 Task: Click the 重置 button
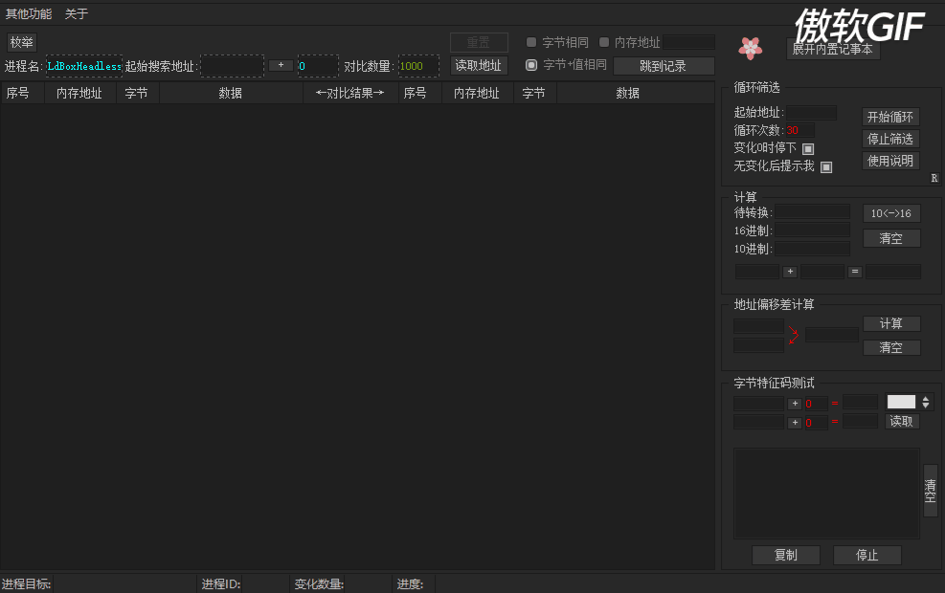click(479, 42)
